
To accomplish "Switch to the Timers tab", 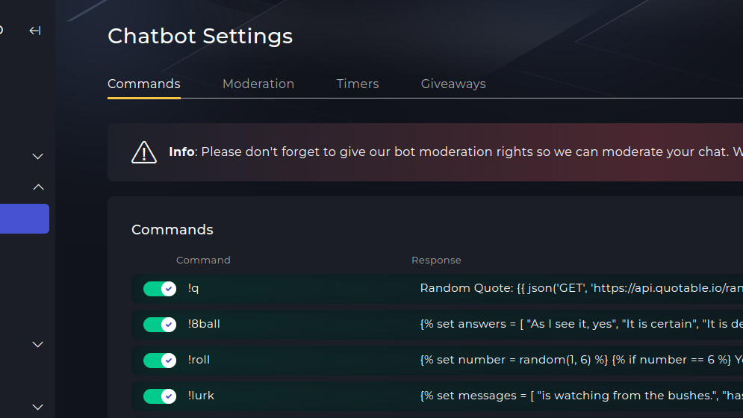I will pos(358,84).
